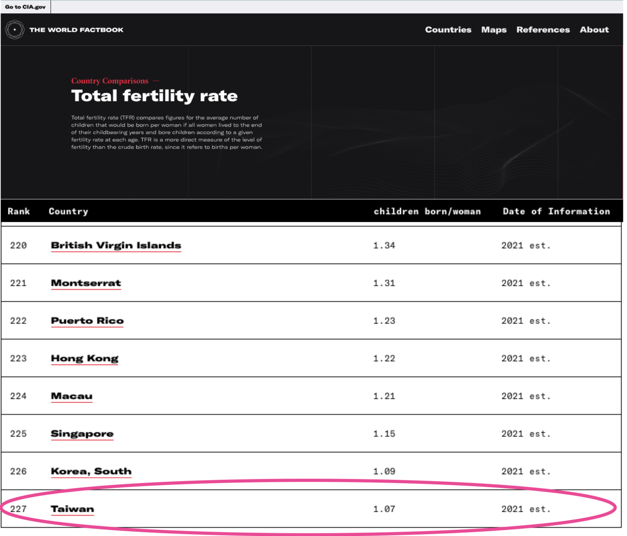Open the British Virgin Islands country link
The image size is (627, 536).
coord(116,245)
